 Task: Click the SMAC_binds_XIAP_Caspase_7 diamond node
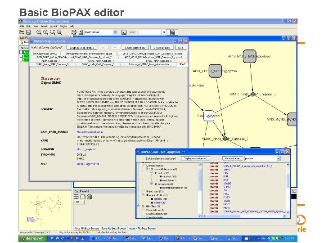coord(253,94)
